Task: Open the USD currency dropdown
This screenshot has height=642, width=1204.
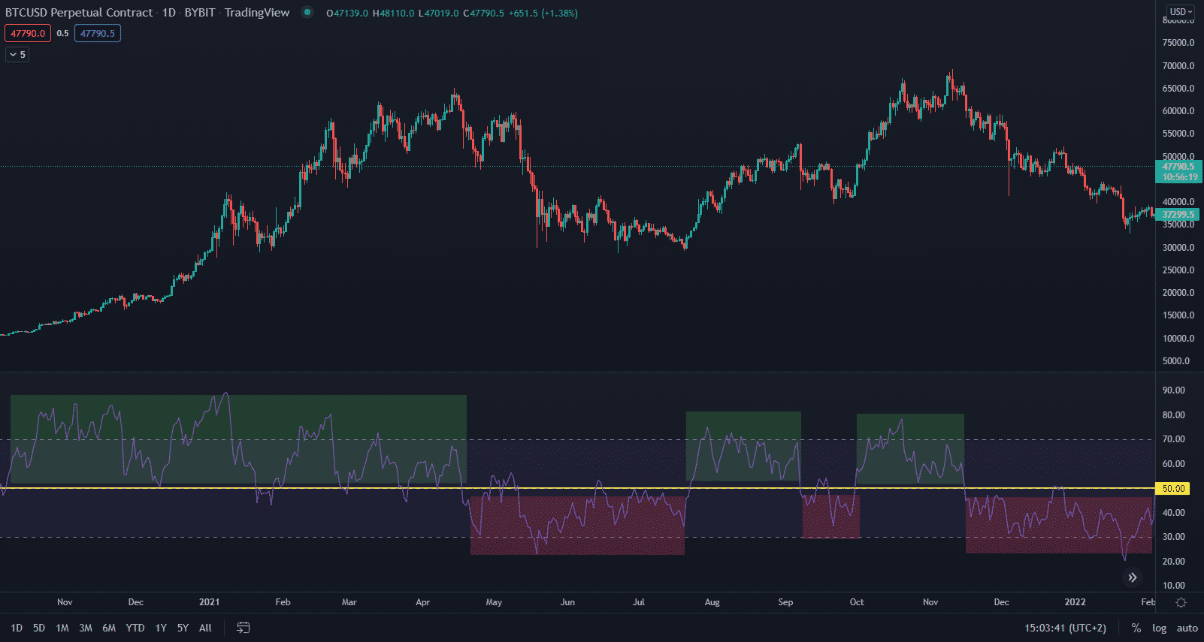Action: point(1181,11)
